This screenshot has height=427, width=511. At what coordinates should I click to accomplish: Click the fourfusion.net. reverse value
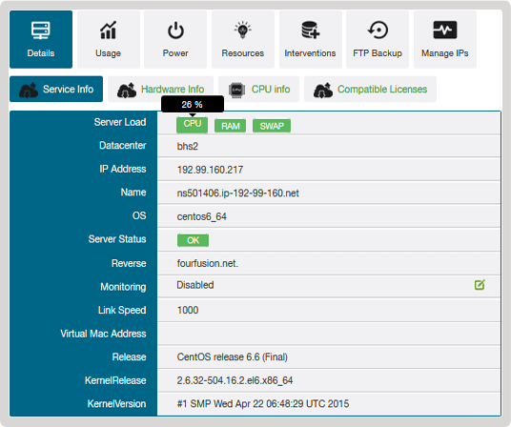click(x=207, y=263)
